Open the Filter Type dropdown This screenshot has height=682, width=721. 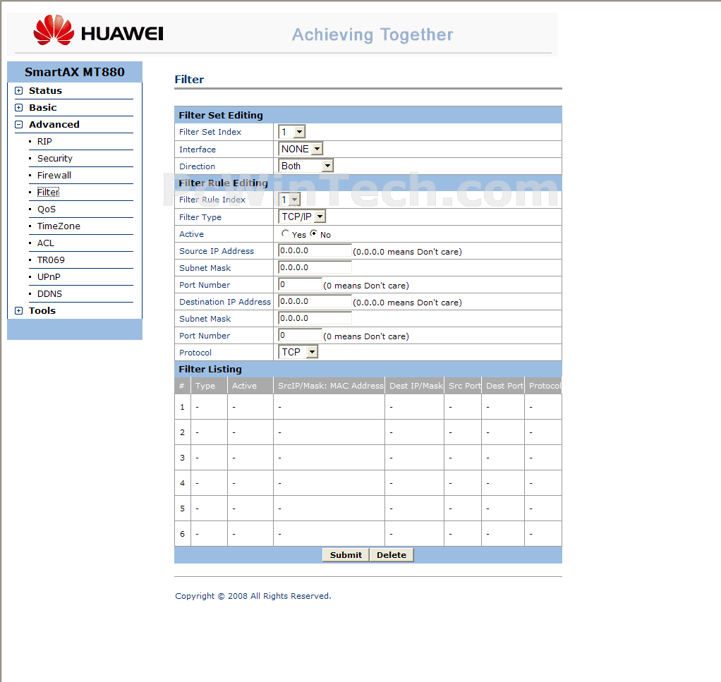[x=302, y=217]
